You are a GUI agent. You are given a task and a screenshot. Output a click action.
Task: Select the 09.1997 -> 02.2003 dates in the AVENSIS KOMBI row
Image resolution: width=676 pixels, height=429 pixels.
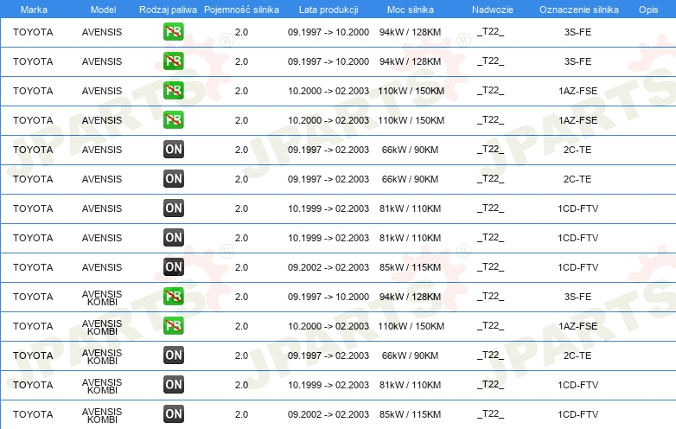(328, 355)
